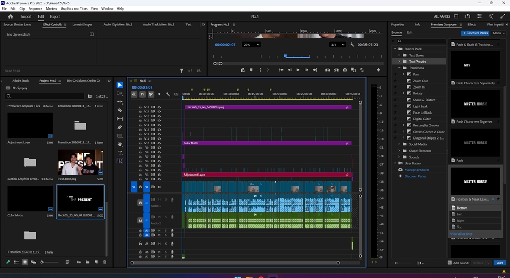Select the Slip tool

[x=120, y=119]
